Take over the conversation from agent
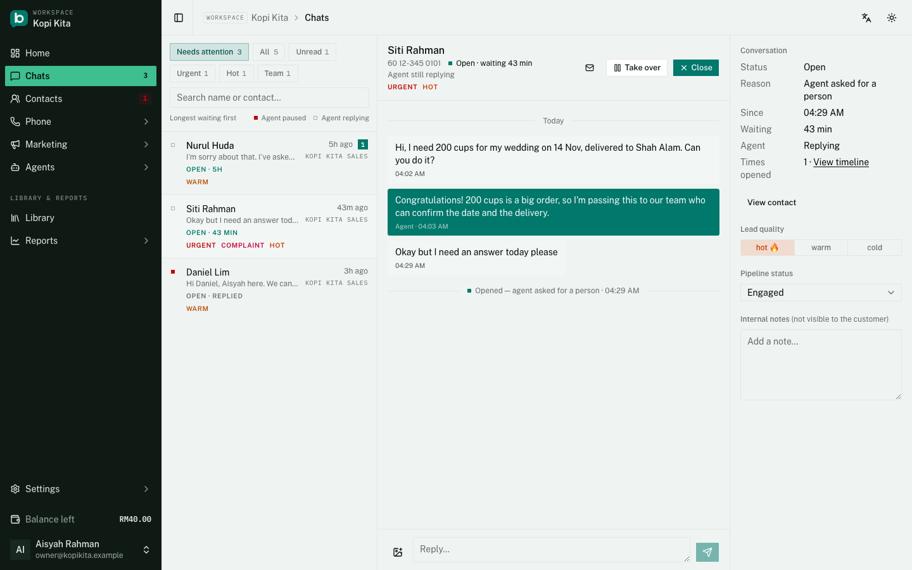 (x=636, y=68)
